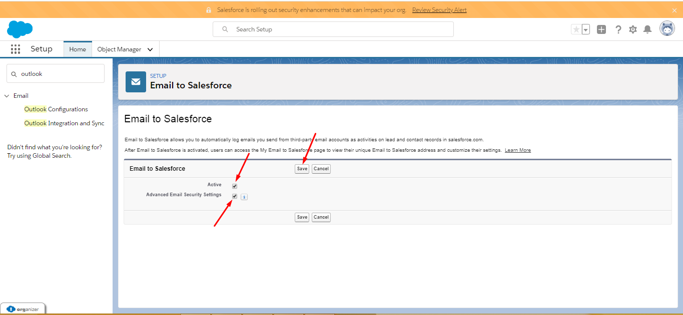The height and width of the screenshot is (315, 683).
Task: Open the Object Manager dropdown chevron
Action: coord(150,49)
